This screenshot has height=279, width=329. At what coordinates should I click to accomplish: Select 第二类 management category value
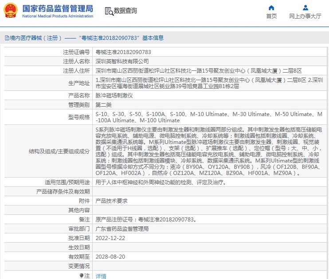pyautogui.click(x=103, y=105)
